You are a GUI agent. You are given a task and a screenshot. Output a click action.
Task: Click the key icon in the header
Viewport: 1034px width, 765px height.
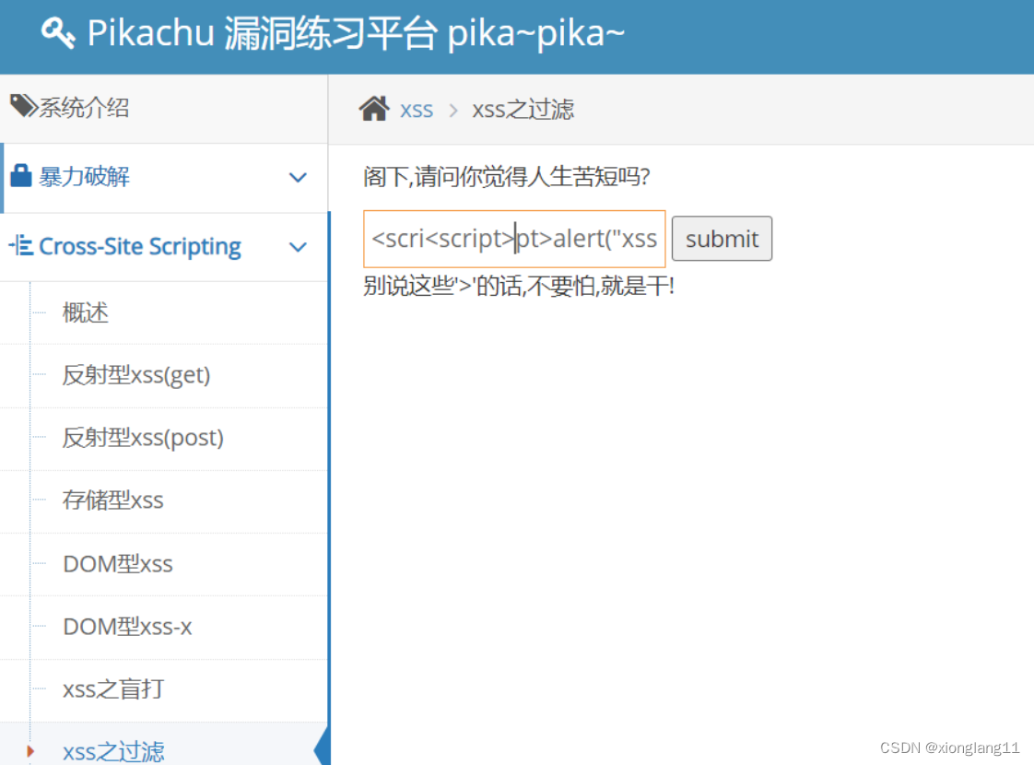58,32
